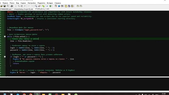169x95 pixels.
Task: Save the script with floppy disk icon
Action: (x=4, y=6)
